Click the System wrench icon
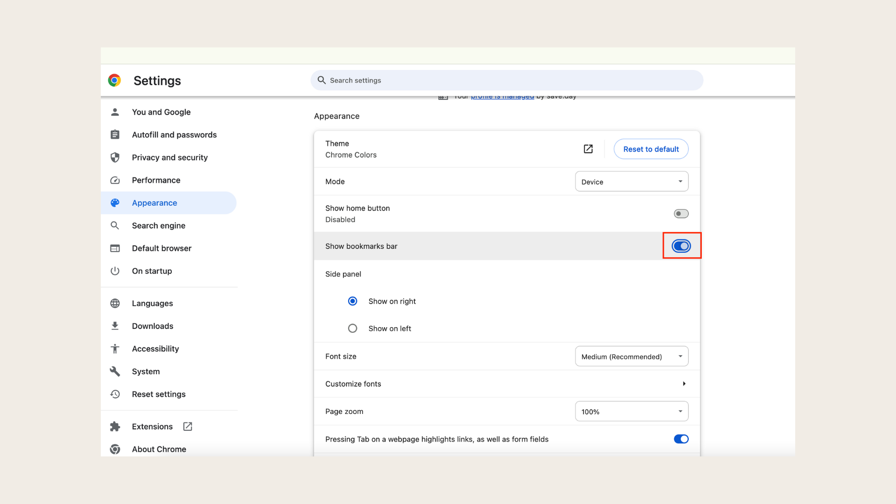Image resolution: width=896 pixels, height=504 pixels. click(115, 371)
